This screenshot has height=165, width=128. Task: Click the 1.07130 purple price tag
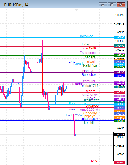point(120,72)
